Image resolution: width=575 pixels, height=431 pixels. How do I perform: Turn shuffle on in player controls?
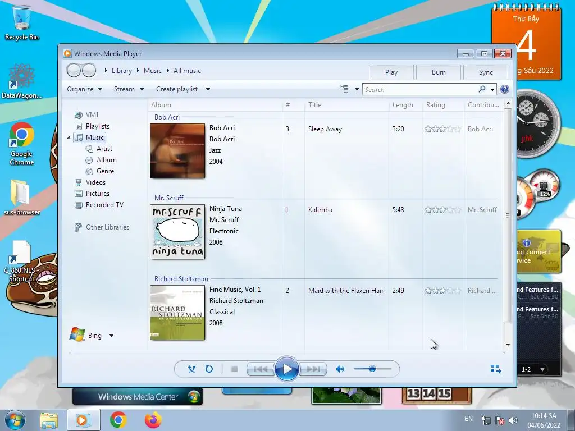pyautogui.click(x=191, y=369)
